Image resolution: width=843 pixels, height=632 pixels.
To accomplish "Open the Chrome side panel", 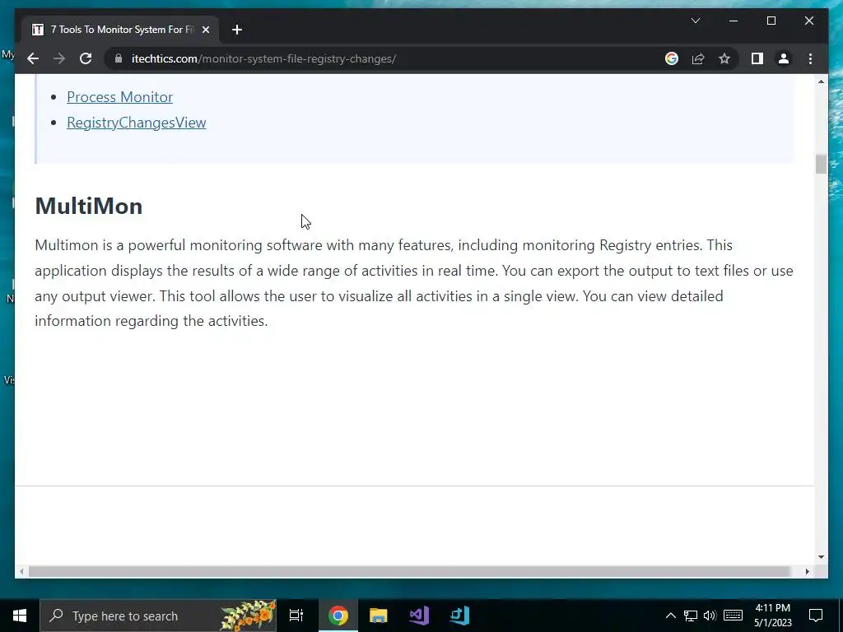I will click(x=757, y=58).
